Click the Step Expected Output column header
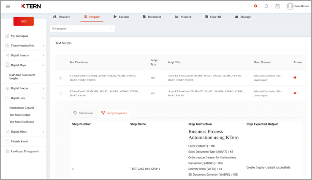 262,124
